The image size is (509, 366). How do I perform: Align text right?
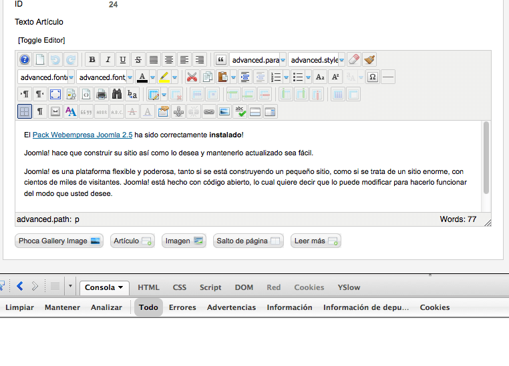pos(199,59)
